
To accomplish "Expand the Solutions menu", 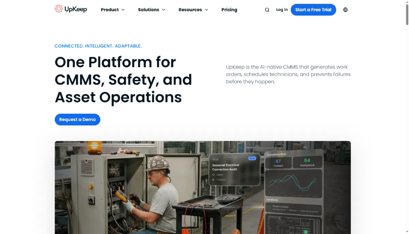I will 152,10.
